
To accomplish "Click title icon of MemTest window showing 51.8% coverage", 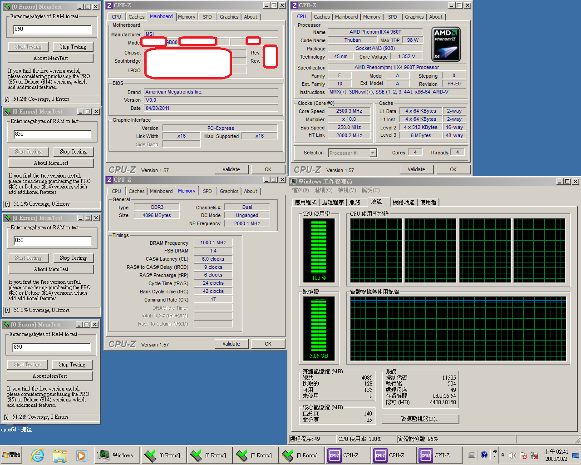I will (7, 218).
